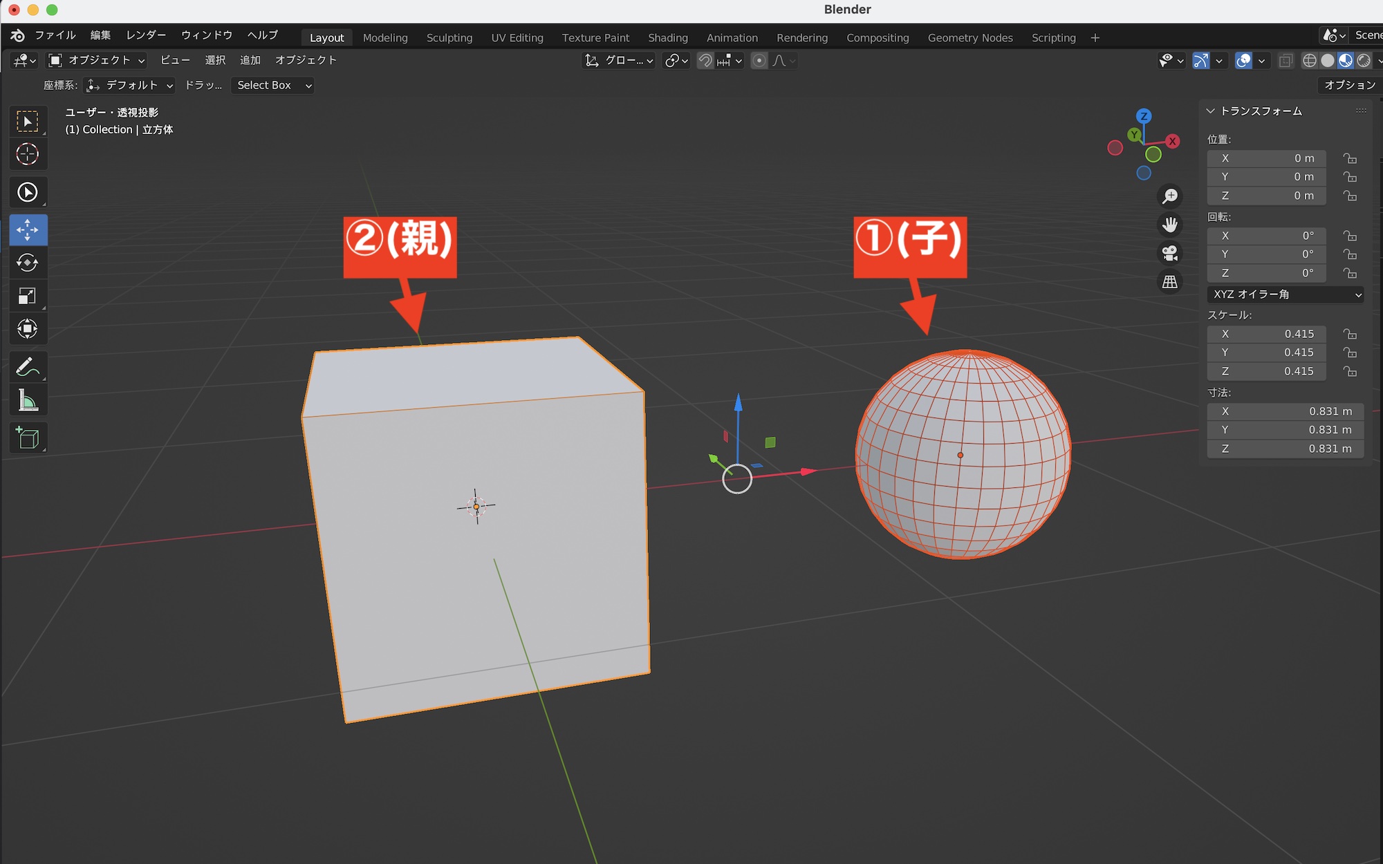Switch to the Sculpting workspace tab
Screen dimensions: 1383x864
(x=449, y=38)
